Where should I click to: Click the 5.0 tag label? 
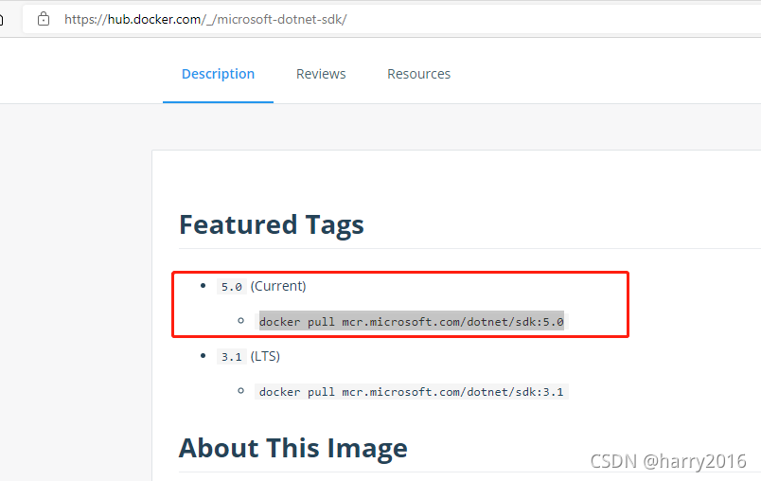tap(232, 287)
